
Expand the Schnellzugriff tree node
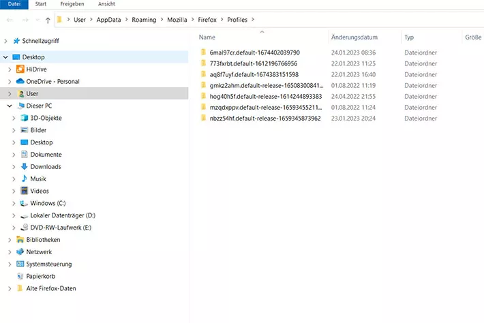coord(6,41)
